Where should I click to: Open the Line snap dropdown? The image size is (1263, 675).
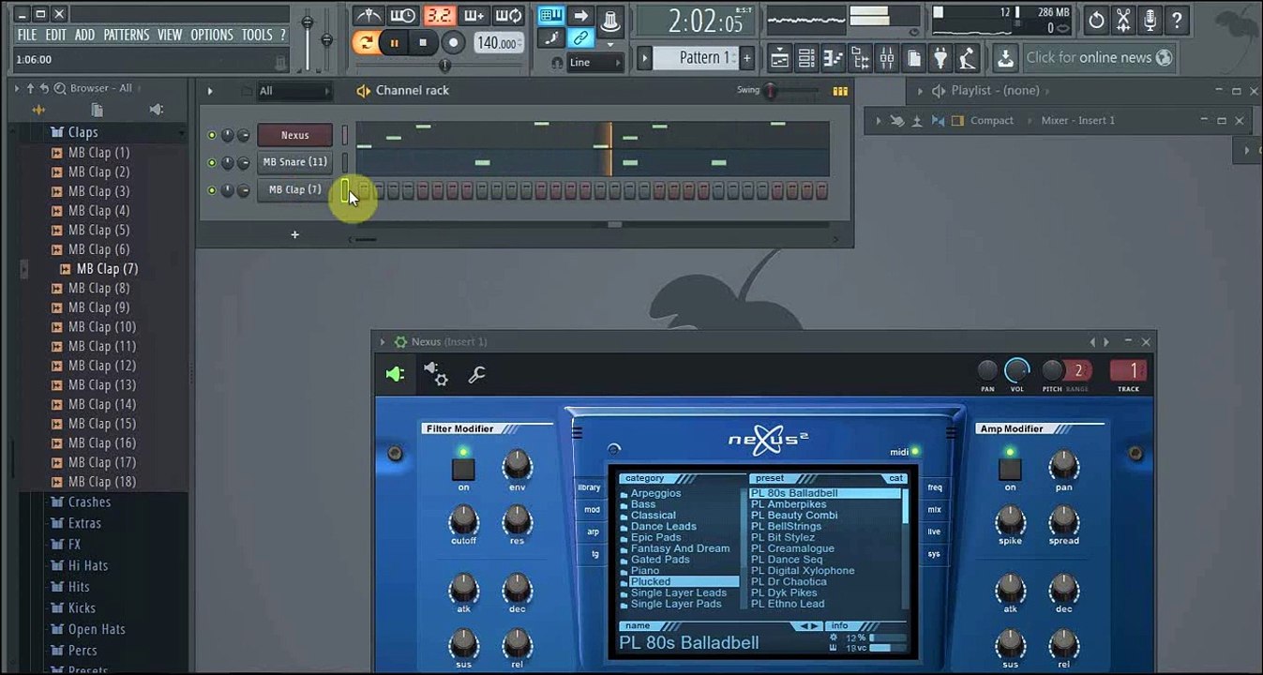pyautogui.click(x=594, y=63)
